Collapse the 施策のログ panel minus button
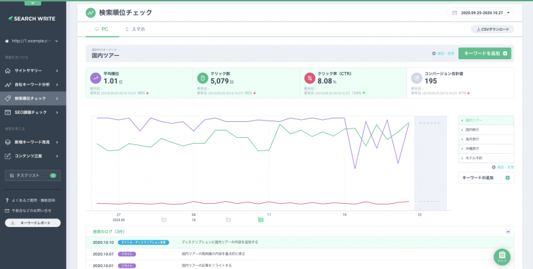This screenshot has height=269, width=533. tap(508, 232)
